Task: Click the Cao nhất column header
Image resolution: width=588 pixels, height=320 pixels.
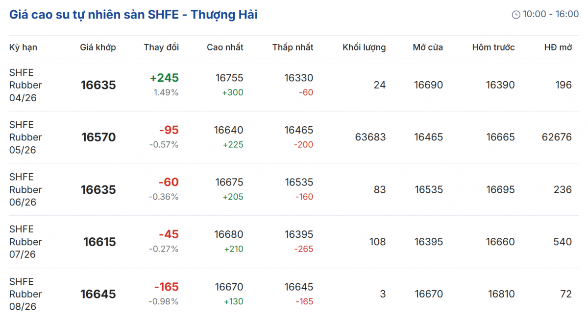Action: coord(225,47)
